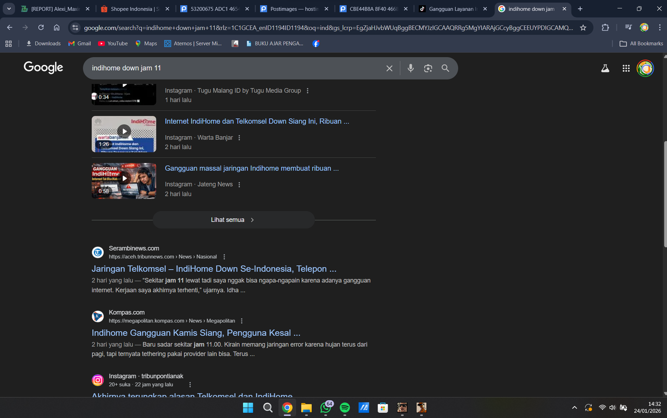Submit search with the magnifier icon
667x418 pixels.
tap(446, 68)
